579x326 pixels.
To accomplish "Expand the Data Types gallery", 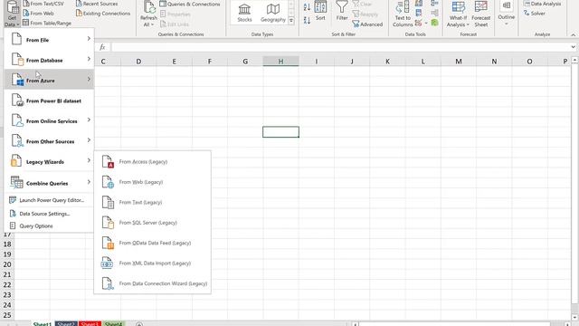I will tap(291, 21).
